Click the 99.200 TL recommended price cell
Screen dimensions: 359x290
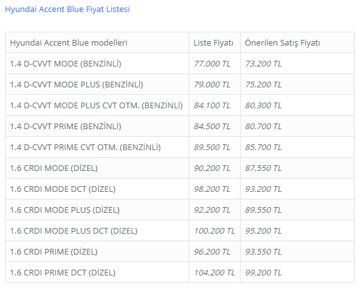(297, 272)
